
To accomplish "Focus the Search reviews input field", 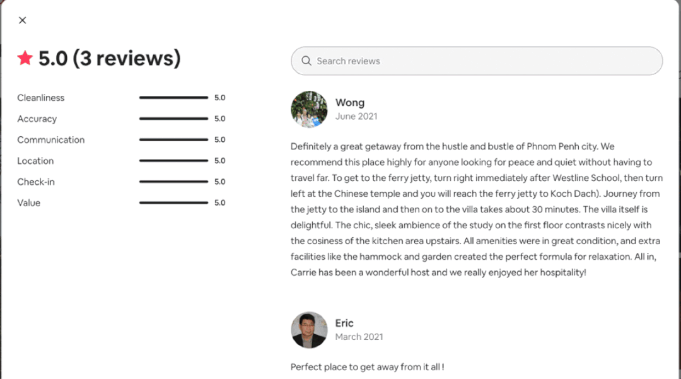I will point(477,61).
